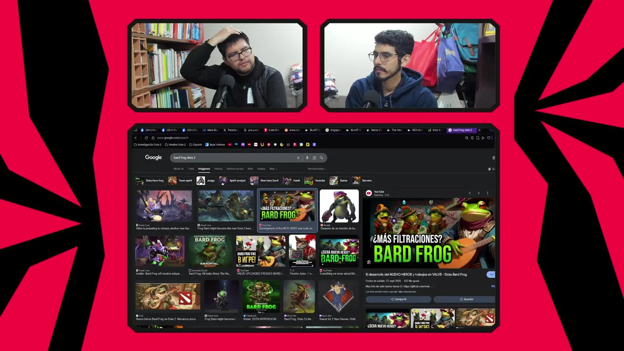Open the Pancho Justo X image result

[302, 255]
